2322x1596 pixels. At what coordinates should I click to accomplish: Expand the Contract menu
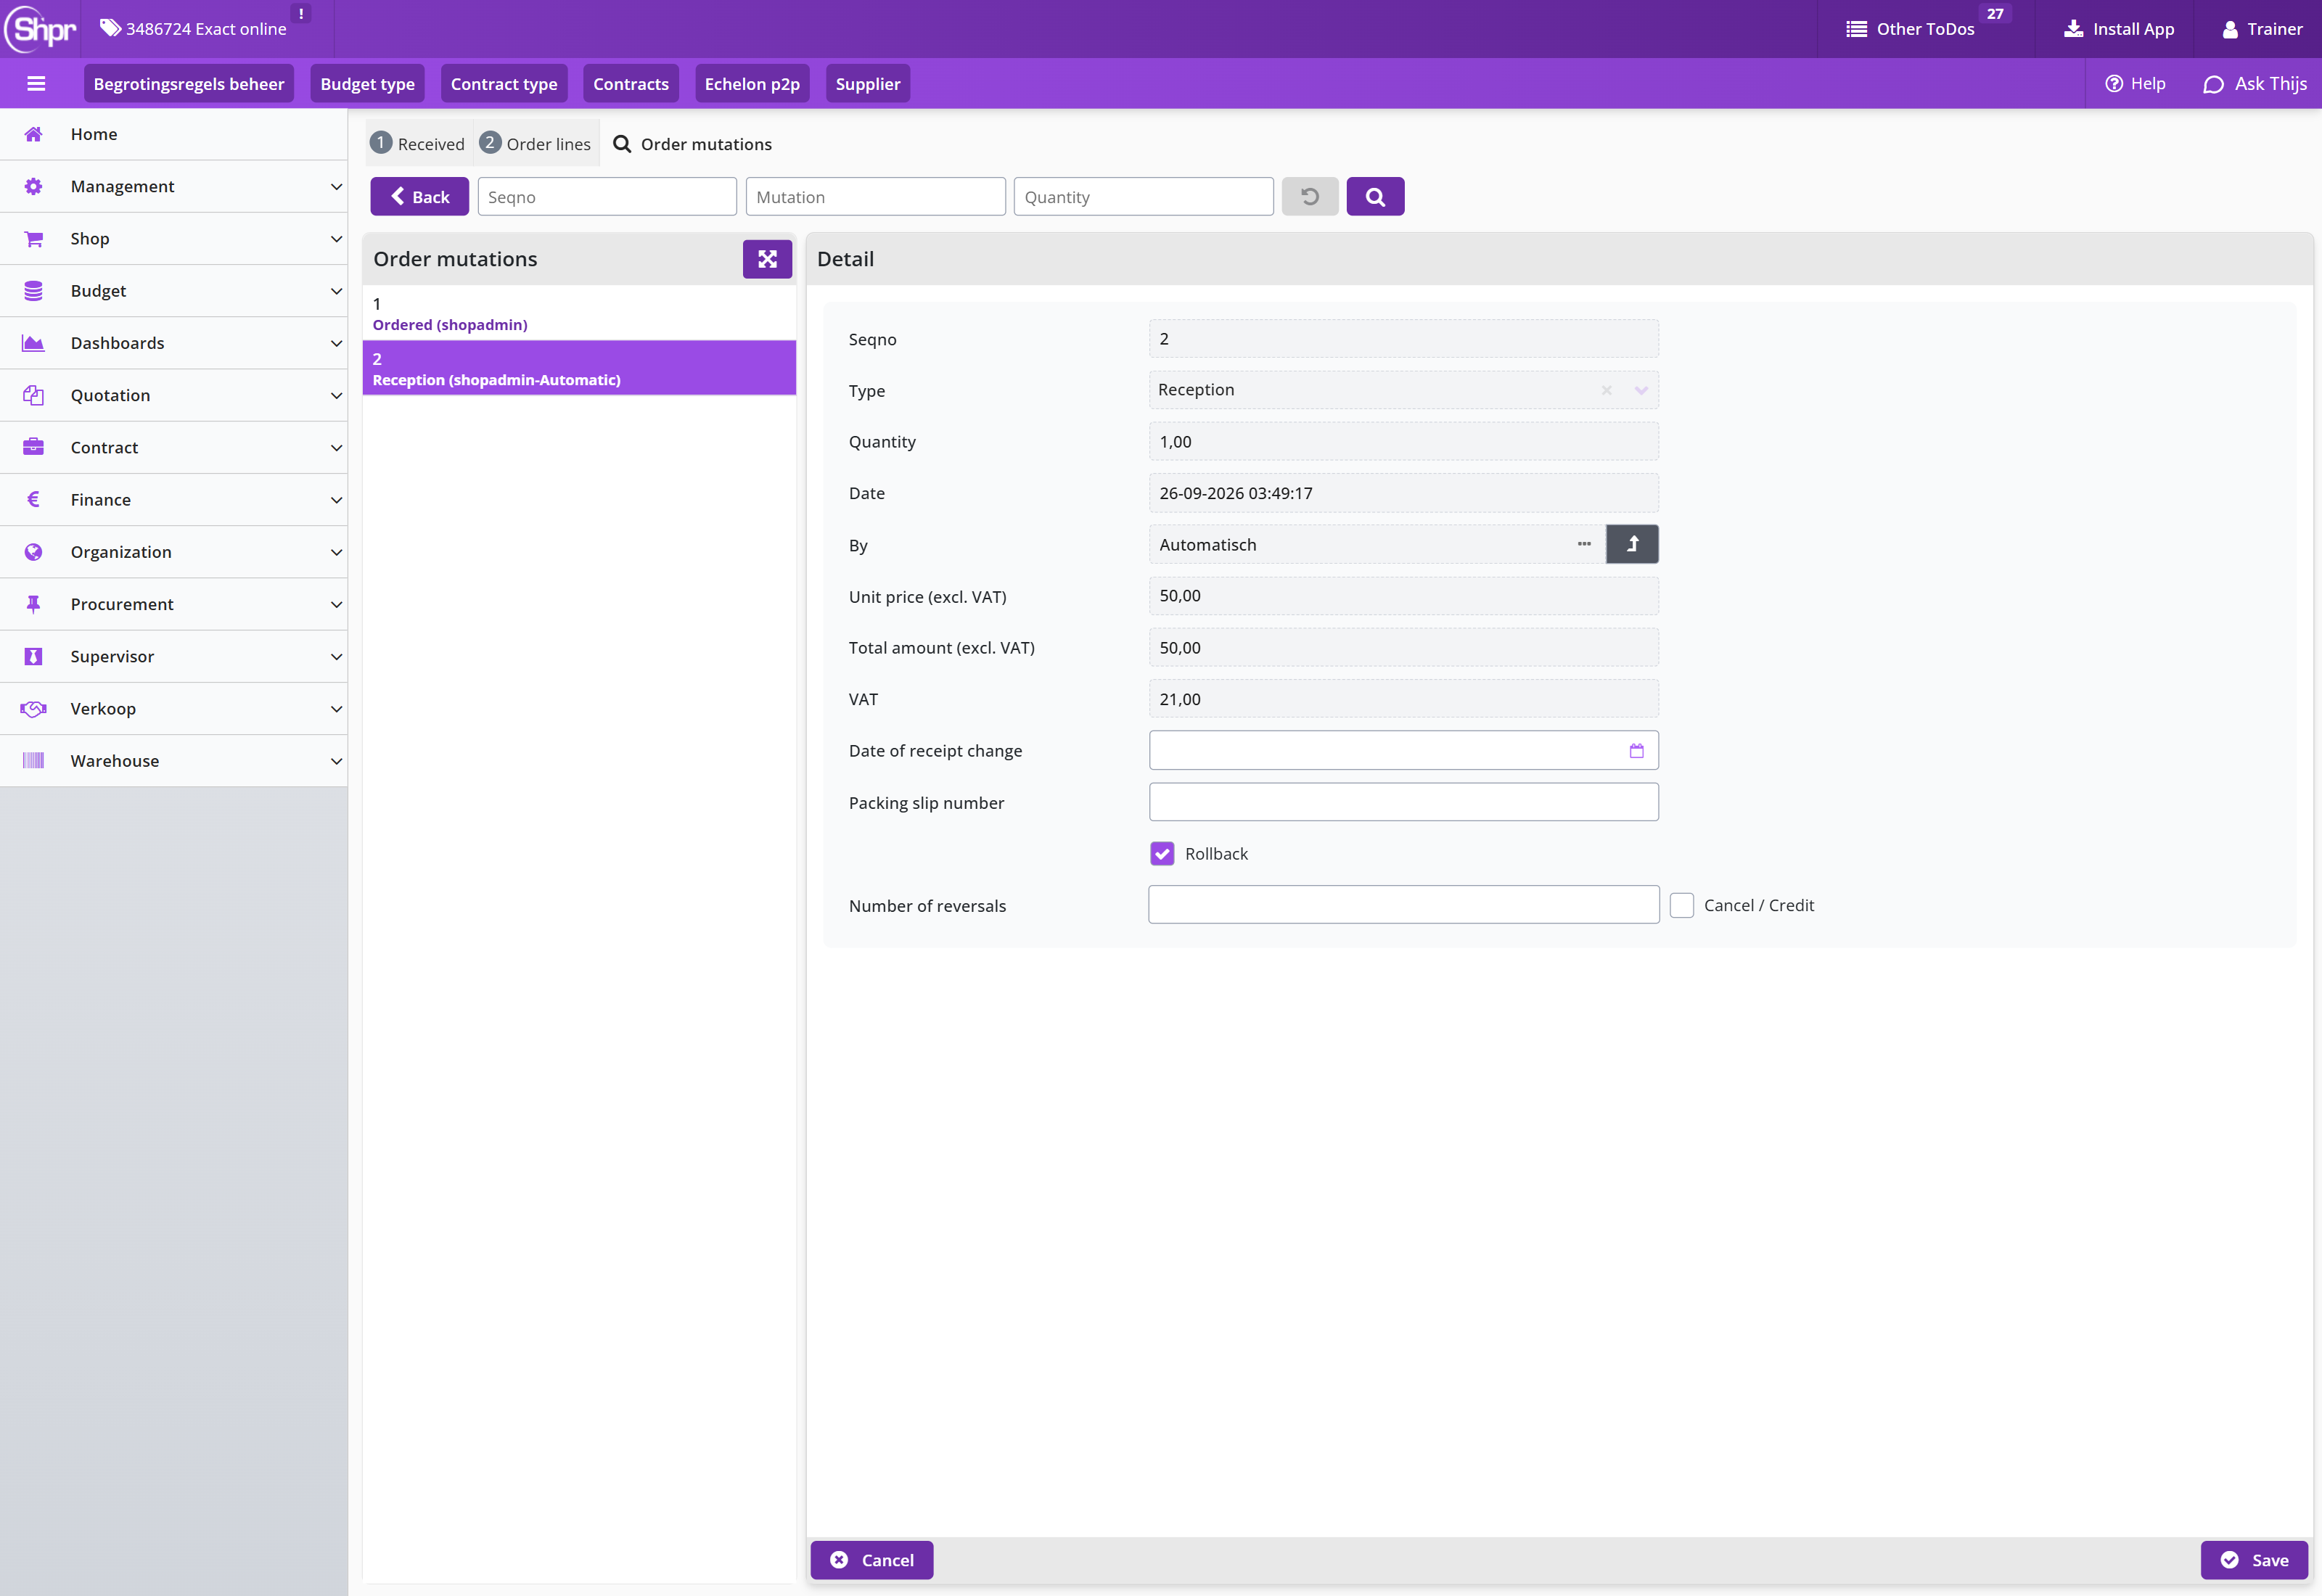pos(174,448)
